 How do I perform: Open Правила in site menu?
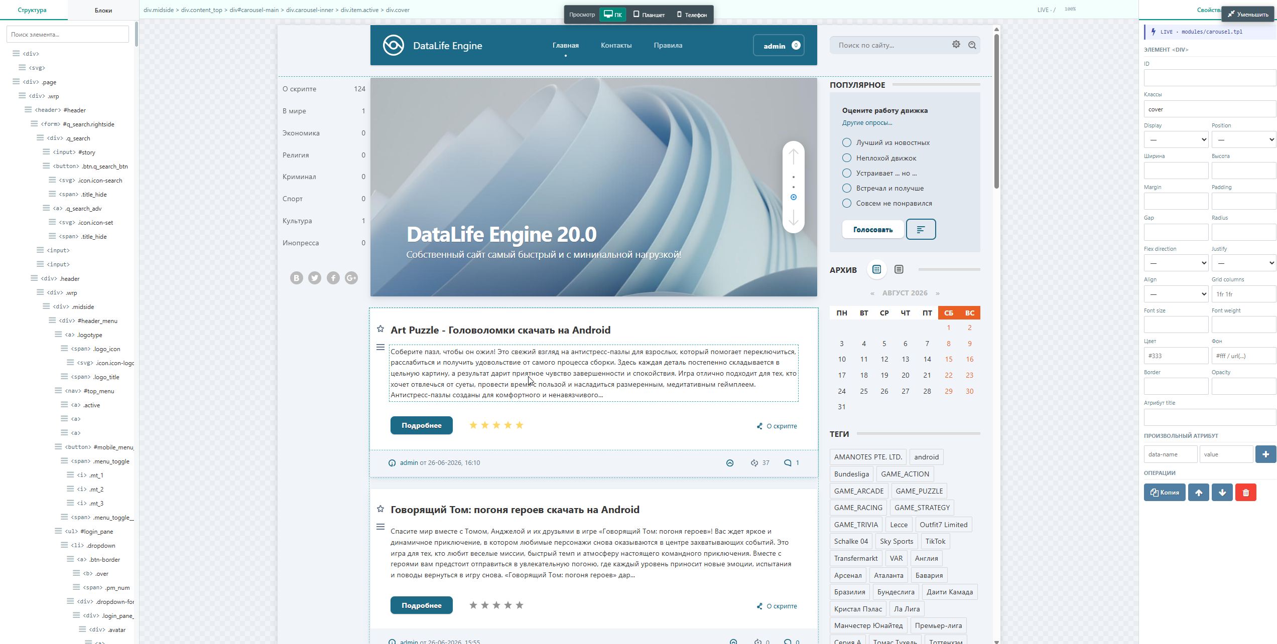click(668, 45)
